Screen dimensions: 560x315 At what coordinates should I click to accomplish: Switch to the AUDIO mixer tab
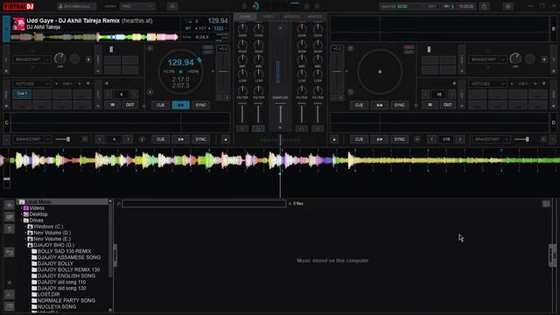tap(245, 17)
